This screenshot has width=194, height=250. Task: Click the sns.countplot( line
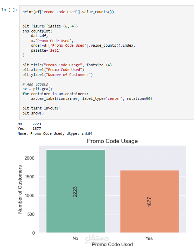[x=38, y=31]
